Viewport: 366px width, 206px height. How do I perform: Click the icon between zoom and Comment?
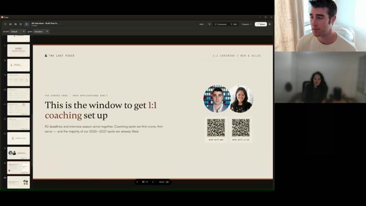click(209, 24)
